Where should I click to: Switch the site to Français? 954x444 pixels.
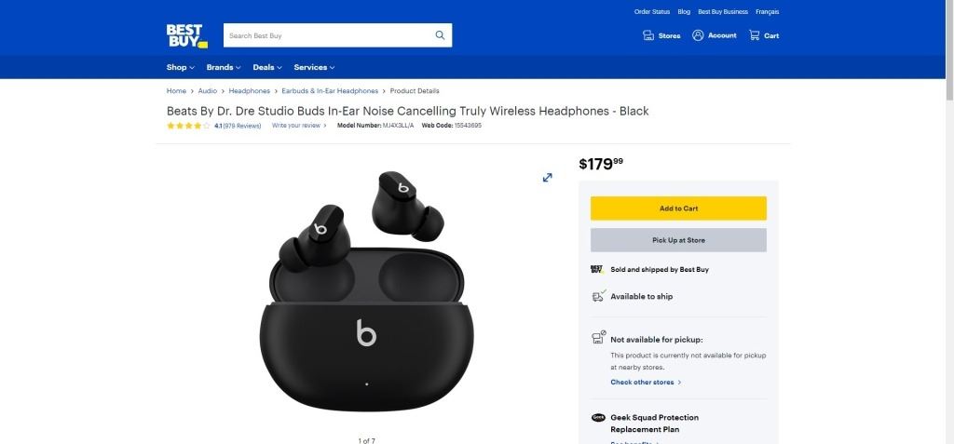tap(768, 11)
